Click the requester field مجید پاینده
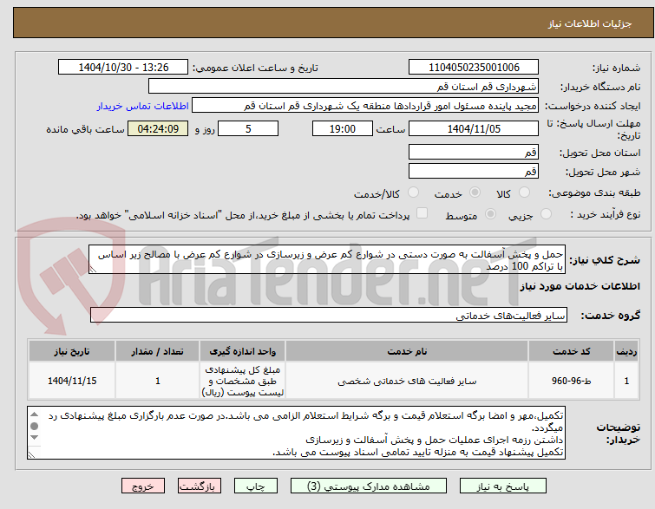The image size is (655, 509). 364,106
